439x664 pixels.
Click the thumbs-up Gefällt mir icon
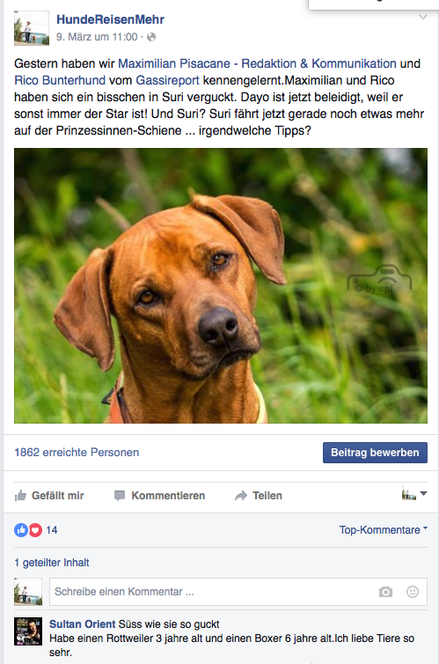(20, 495)
